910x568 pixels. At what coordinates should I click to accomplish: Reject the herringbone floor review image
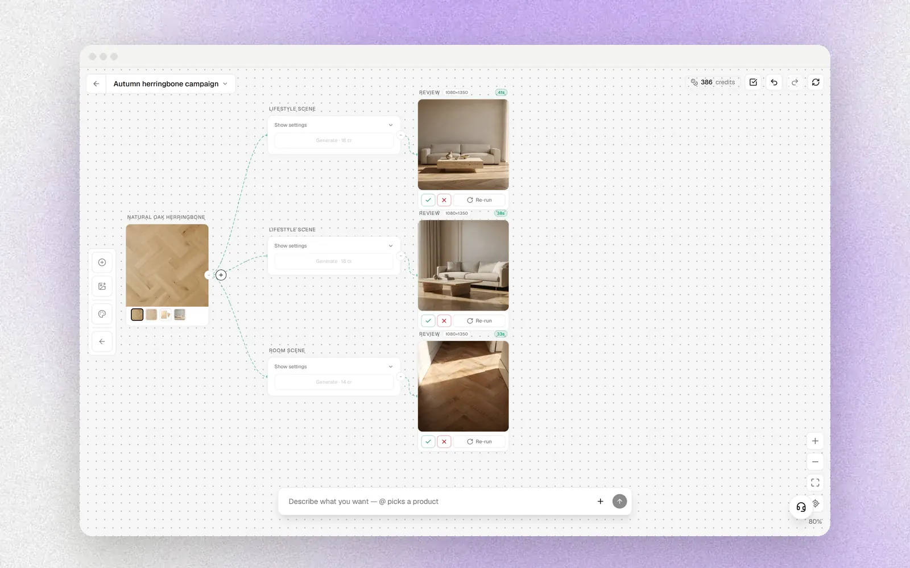pos(444,441)
